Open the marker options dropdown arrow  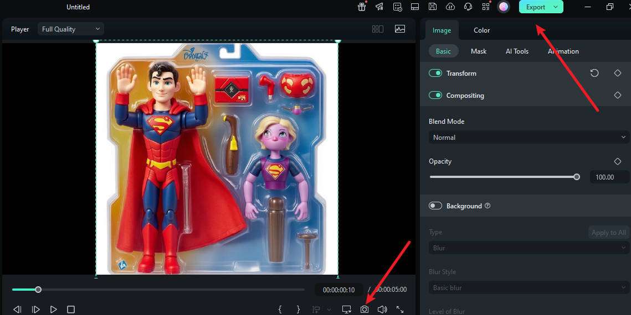click(329, 309)
